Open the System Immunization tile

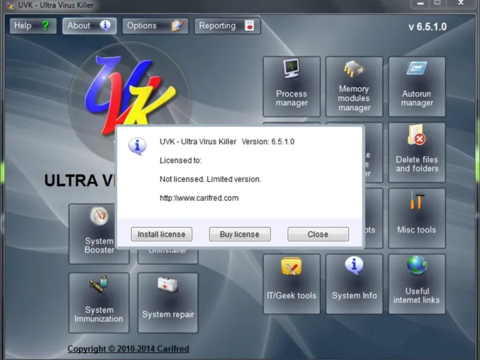pos(99,303)
